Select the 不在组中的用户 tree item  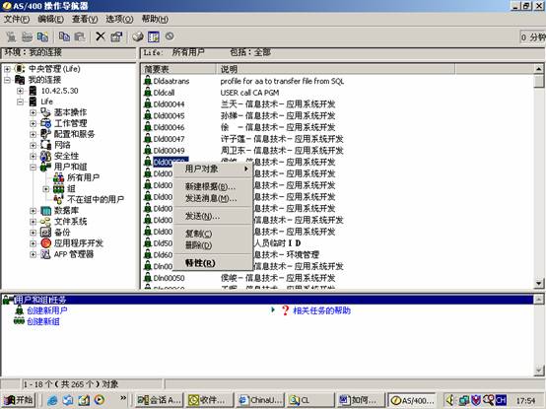[96, 199]
